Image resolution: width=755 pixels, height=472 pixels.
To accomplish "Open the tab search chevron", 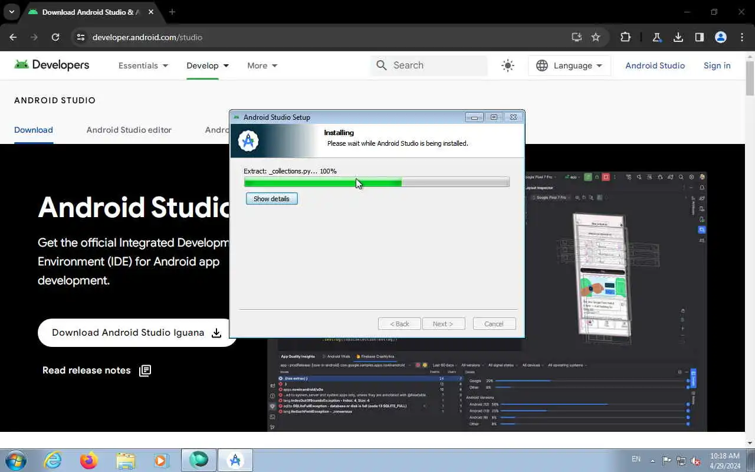I will click(11, 12).
